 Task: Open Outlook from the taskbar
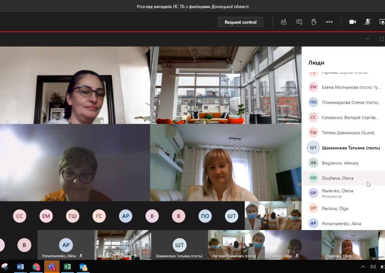coord(83,267)
